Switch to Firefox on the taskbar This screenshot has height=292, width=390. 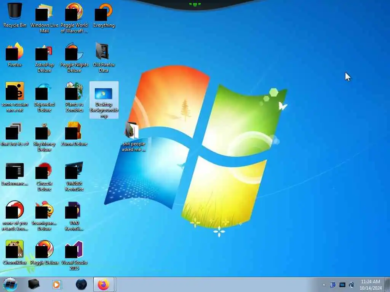[x=104, y=284]
